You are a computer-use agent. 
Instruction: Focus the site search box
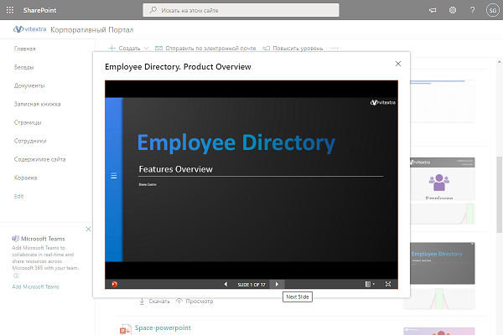pyautogui.click(x=241, y=10)
